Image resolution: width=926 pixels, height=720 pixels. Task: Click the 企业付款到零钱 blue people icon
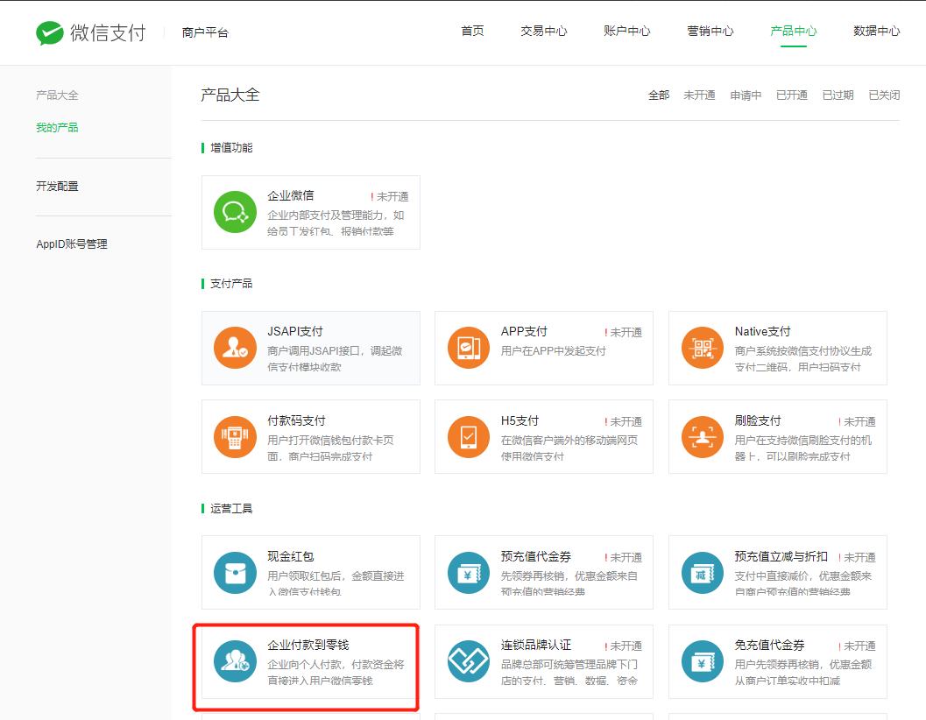coord(235,661)
